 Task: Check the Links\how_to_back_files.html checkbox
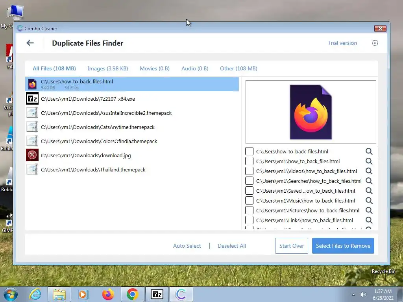click(x=249, y=220)
